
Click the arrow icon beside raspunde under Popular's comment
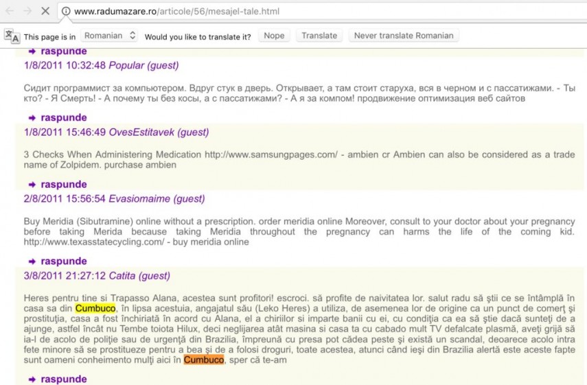[32, 118]
